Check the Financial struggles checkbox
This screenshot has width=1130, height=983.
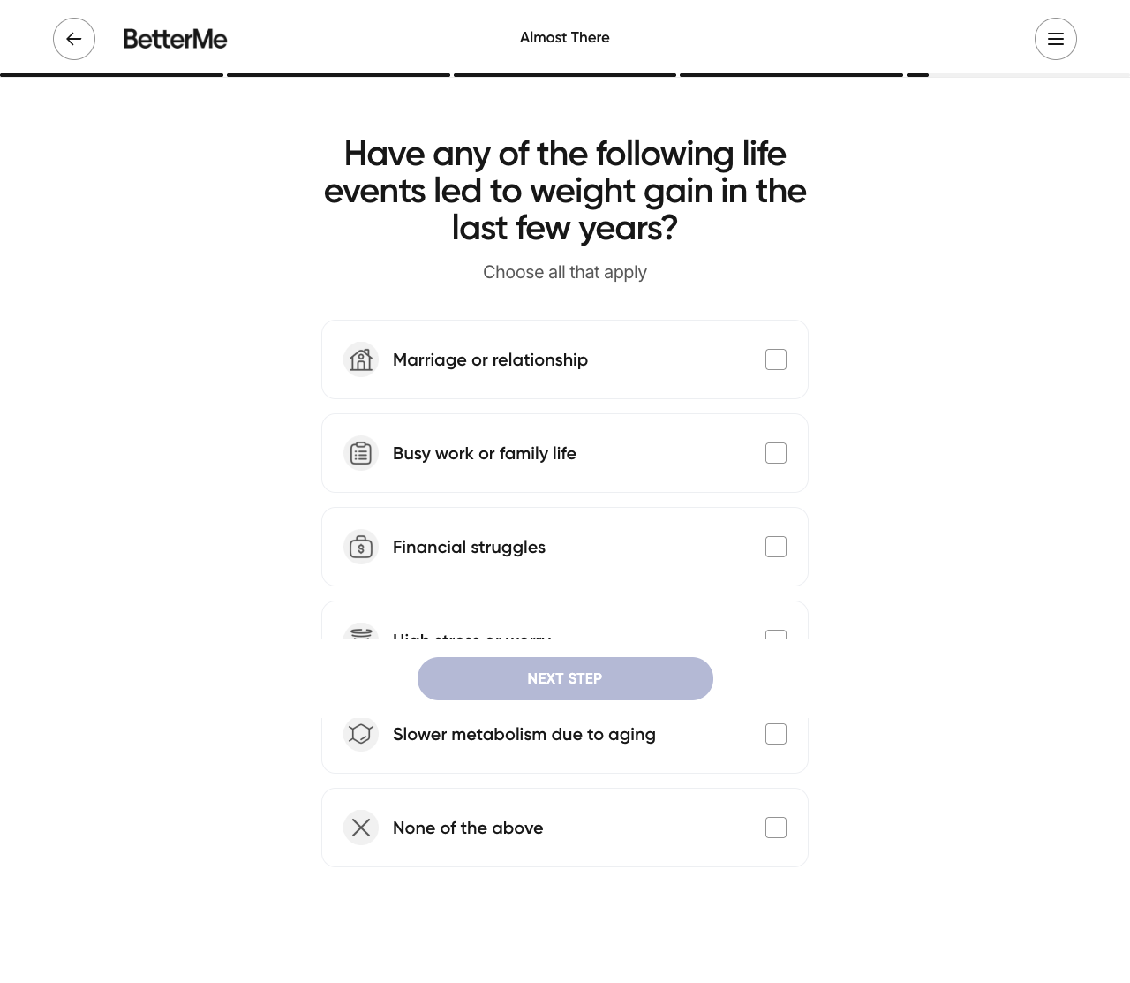776,547
